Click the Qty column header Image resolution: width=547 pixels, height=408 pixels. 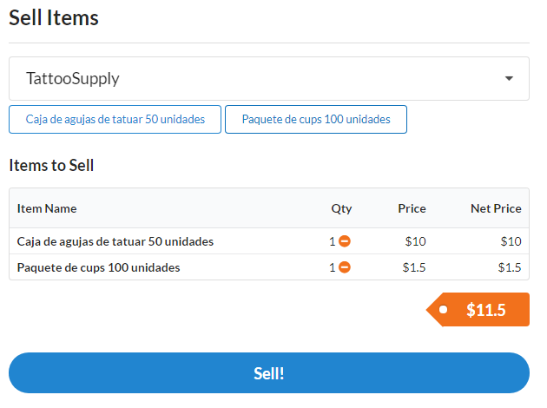click(x=341, y=208)
